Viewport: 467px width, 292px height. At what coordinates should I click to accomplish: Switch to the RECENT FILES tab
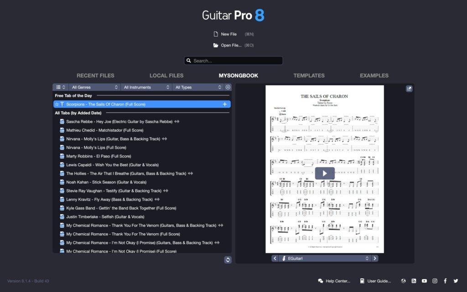95,75
